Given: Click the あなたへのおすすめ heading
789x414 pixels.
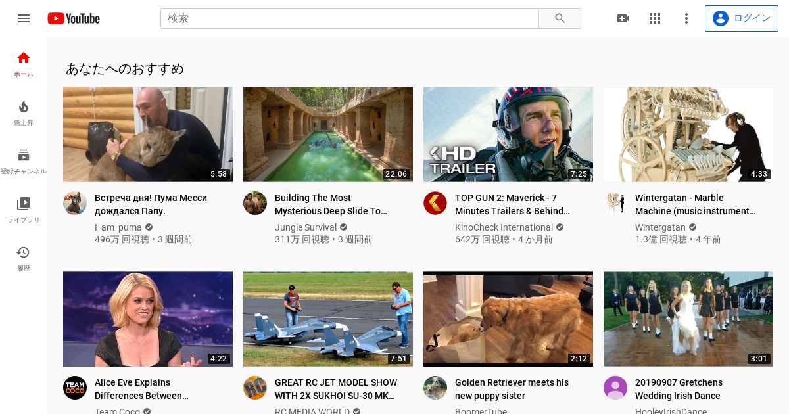Looking at the screenshot, I should tap(125, 68).
